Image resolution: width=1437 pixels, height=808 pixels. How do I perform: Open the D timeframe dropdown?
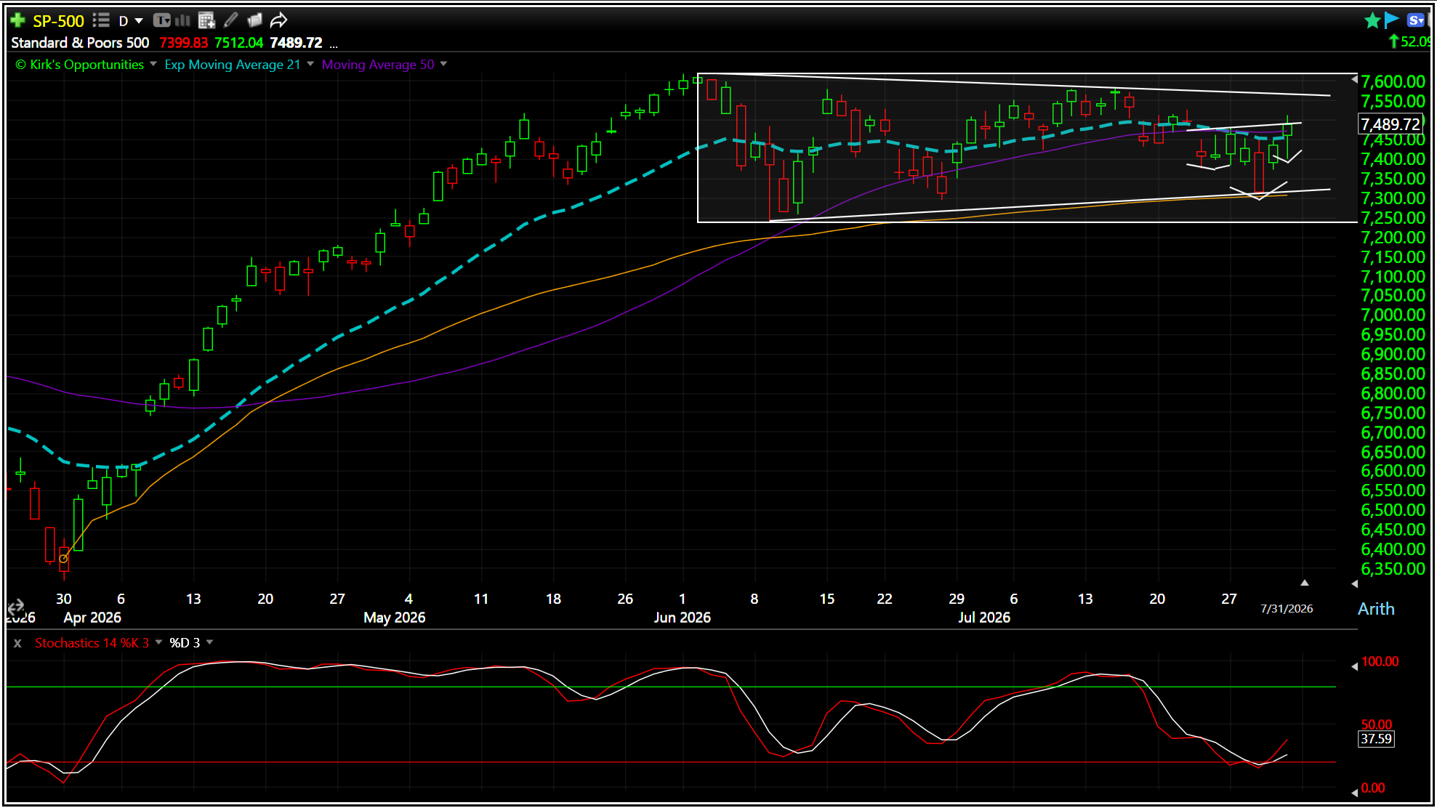(131, 20)
